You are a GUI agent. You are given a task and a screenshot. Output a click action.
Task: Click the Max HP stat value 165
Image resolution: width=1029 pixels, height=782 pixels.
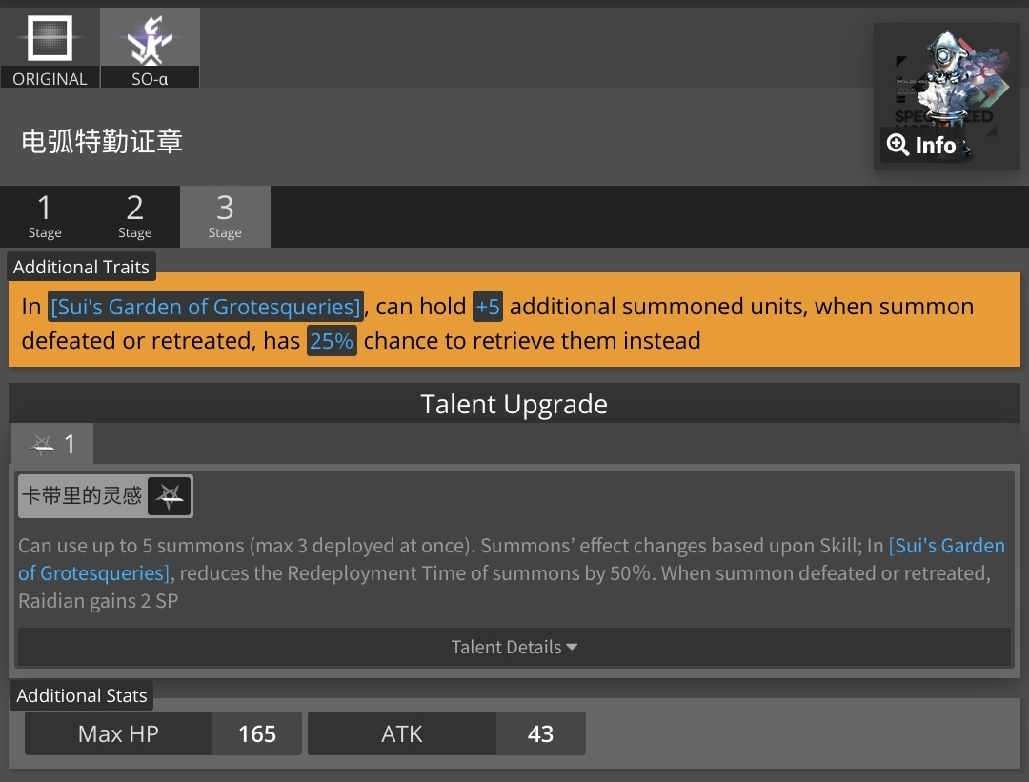257,733
